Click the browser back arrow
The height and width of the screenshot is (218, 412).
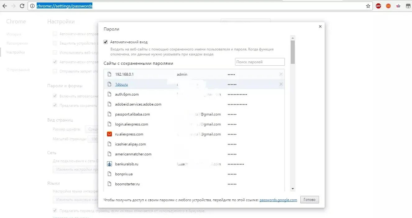(4, 6)
